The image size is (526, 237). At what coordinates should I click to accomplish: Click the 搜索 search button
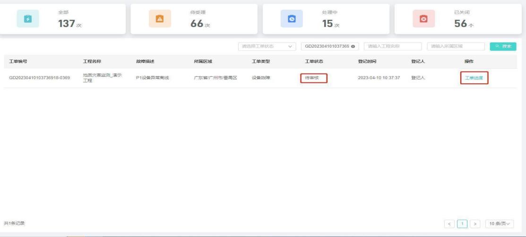[x=503, y=46]
